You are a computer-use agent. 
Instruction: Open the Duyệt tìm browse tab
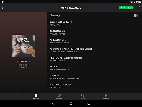59,96
